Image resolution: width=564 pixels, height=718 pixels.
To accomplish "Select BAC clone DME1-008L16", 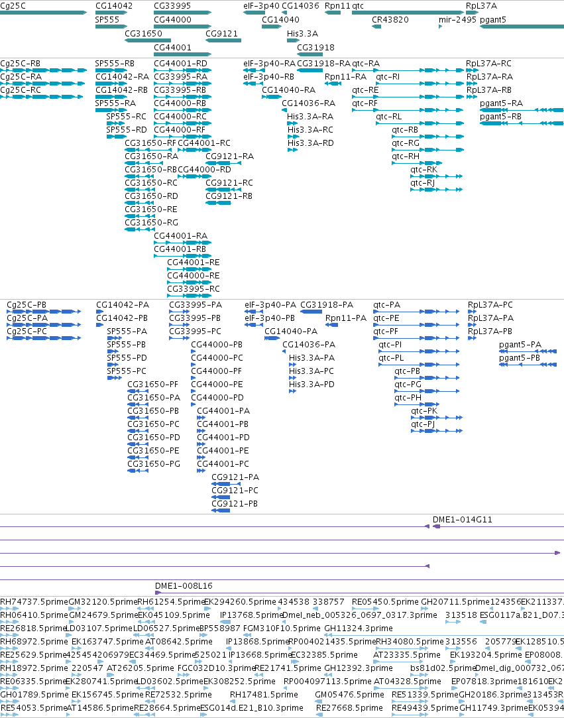I will point(184,585).
